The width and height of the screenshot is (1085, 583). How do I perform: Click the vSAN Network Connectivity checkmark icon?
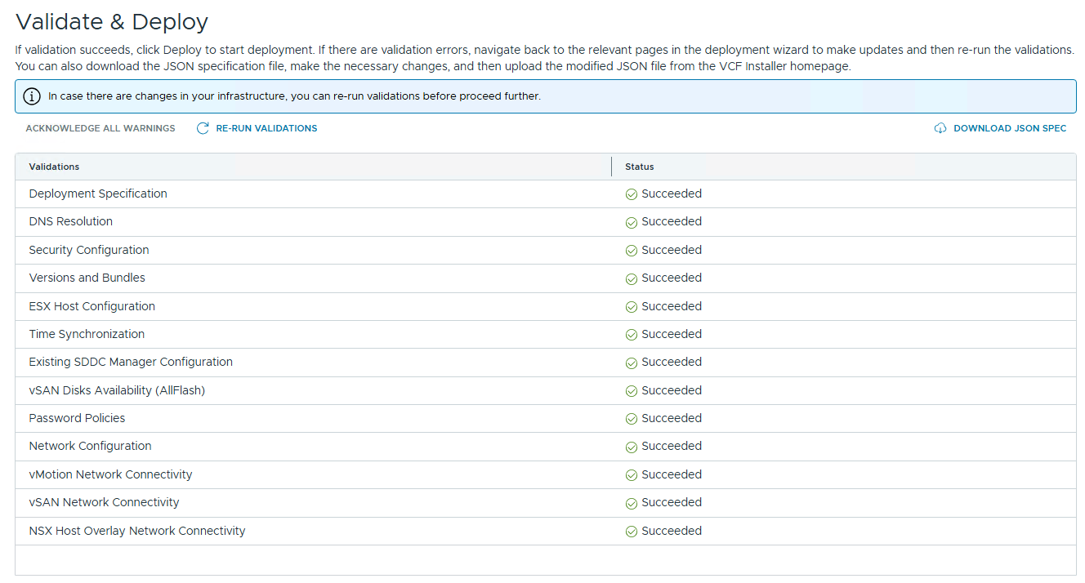(631, 503)
